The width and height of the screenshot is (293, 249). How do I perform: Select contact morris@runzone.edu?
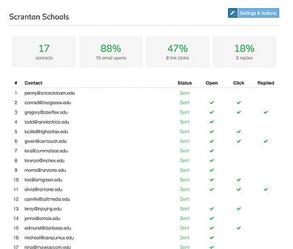(45, 171)
